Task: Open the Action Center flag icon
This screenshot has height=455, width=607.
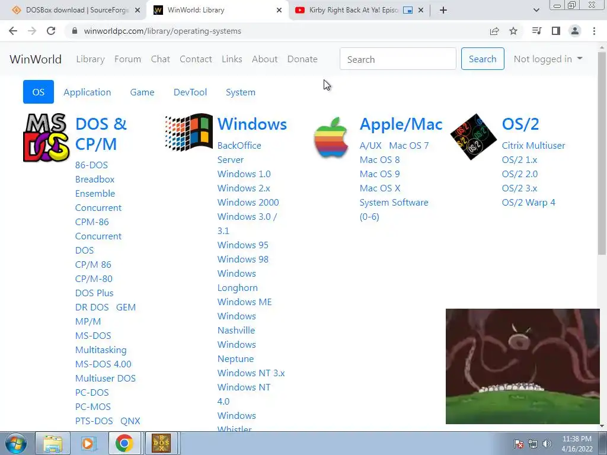Action: (x=519, y=444)
